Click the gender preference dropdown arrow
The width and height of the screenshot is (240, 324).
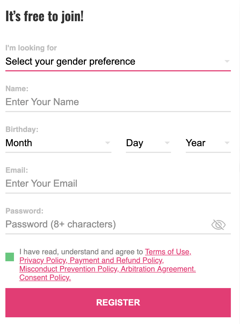[226, 61]
